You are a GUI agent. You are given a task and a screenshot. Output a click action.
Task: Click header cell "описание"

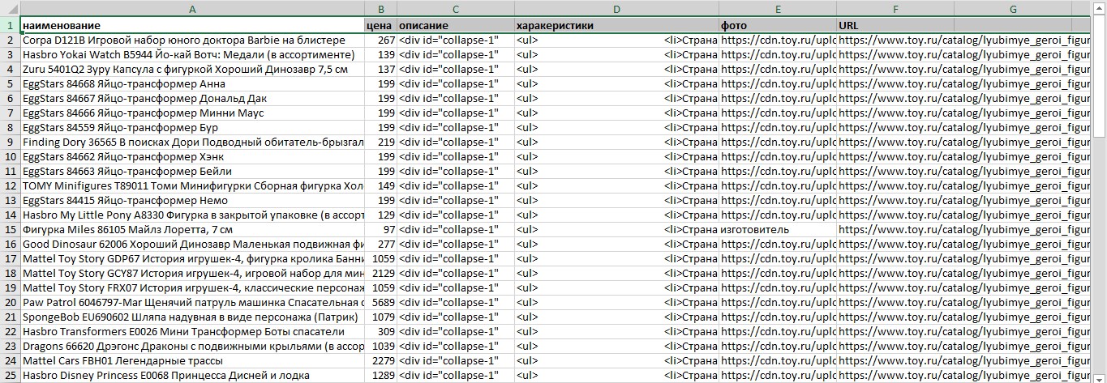(x=456, y=25)
